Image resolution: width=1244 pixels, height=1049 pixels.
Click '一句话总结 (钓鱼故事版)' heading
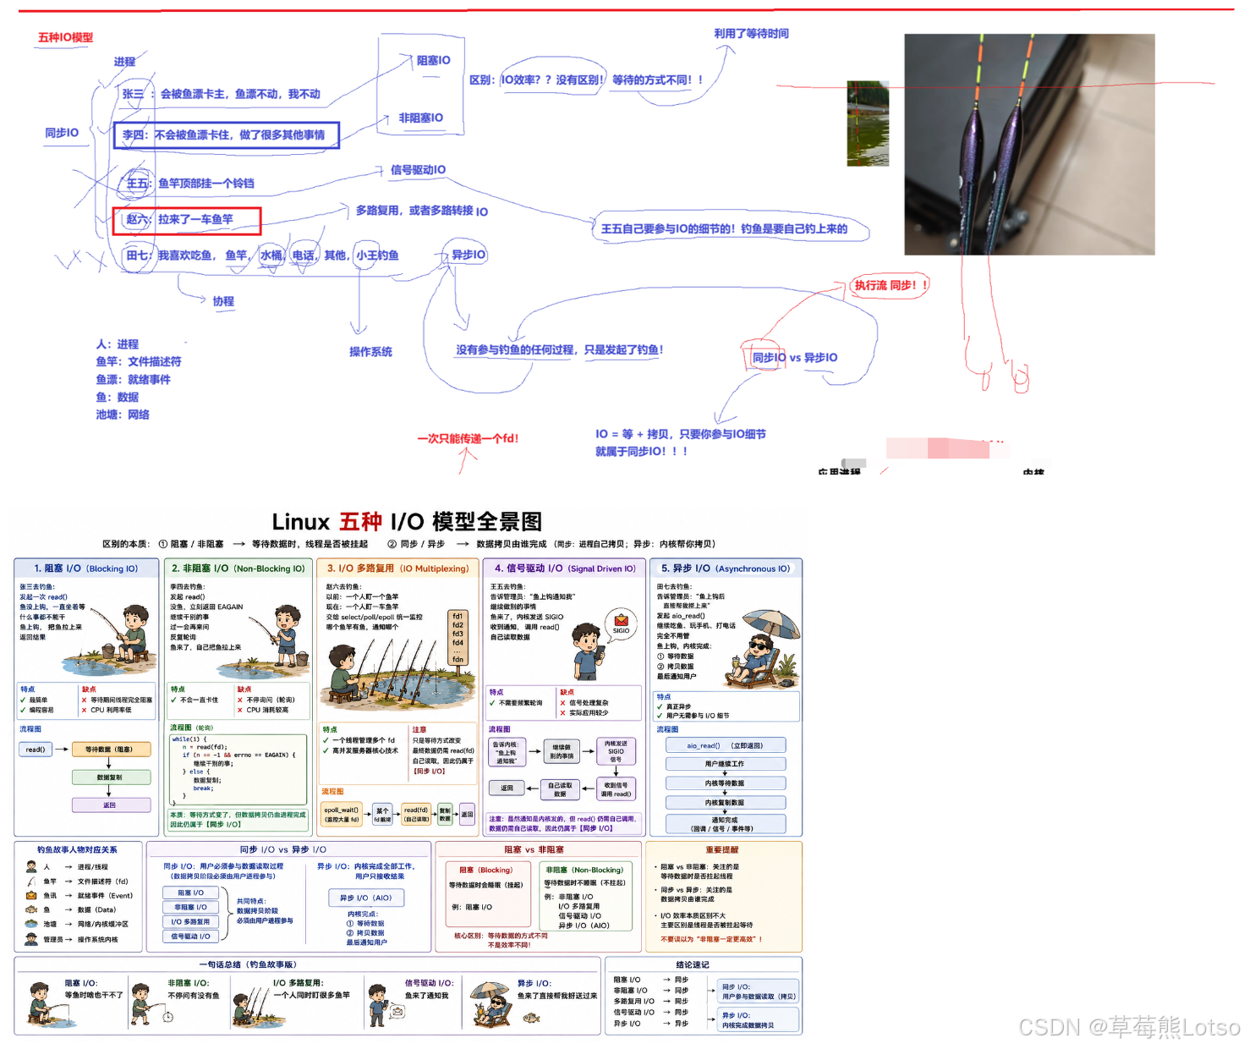click(x=248, y=964)
